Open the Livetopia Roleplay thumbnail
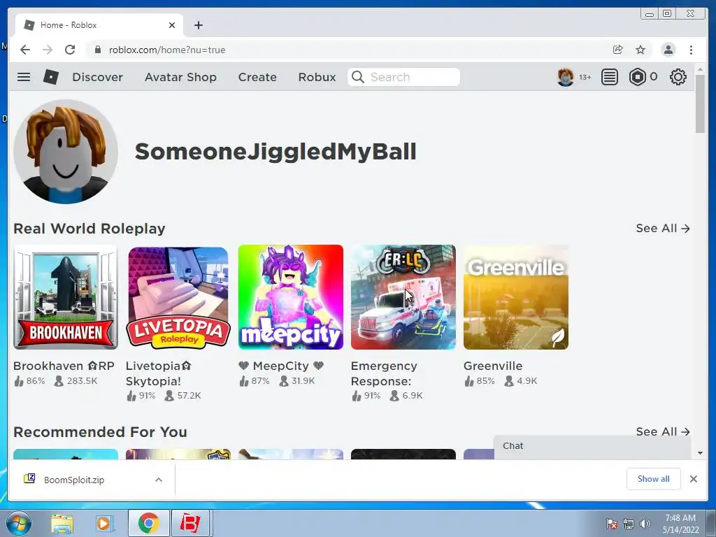Screen dimensions: 716x537 [178, 297]
